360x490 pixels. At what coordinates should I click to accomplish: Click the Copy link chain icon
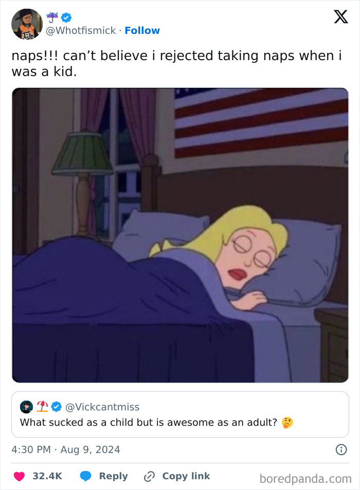[149, 476]
